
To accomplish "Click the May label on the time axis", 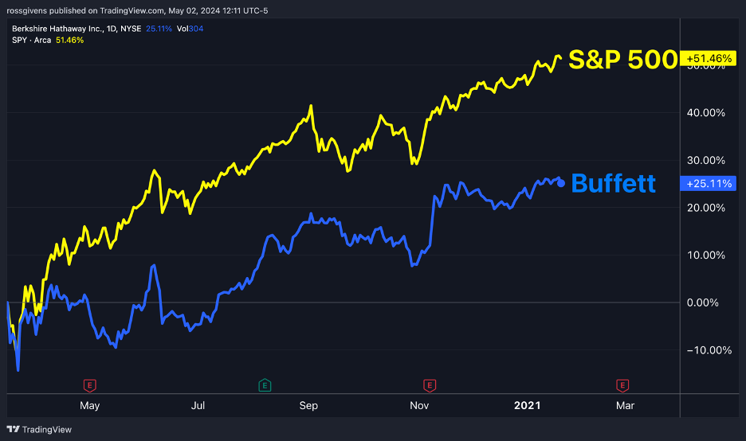I will 90,405.
